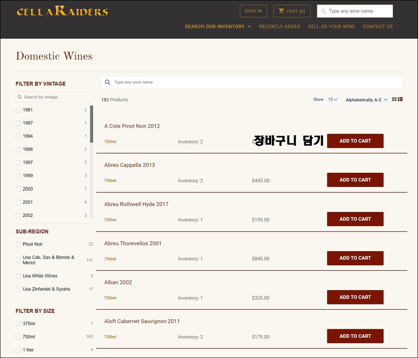Check Usa White Wines filter
418x358 pixels.
pos(18,276)
